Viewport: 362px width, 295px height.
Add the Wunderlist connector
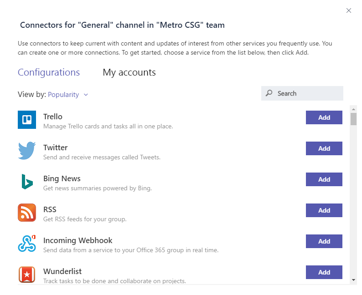pos(324,272)
